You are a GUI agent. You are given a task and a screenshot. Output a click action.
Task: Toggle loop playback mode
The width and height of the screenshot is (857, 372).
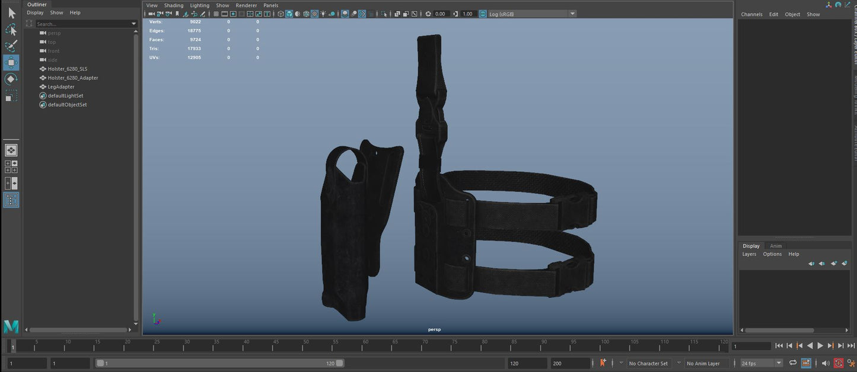(x=792, y=363)
